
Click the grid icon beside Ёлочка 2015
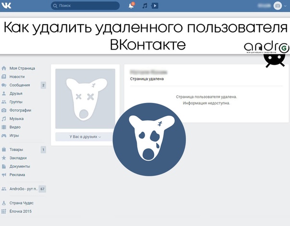[4, 212]
